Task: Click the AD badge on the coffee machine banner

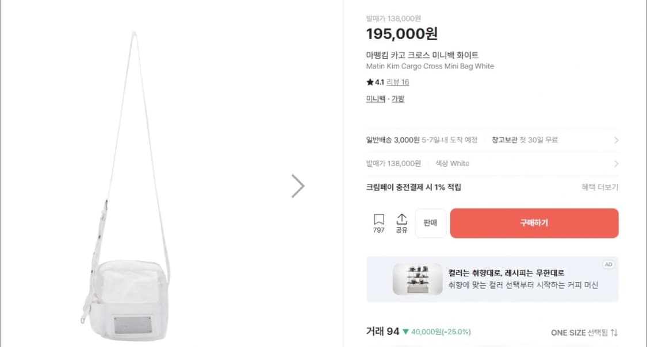Action: coord(608,264)
